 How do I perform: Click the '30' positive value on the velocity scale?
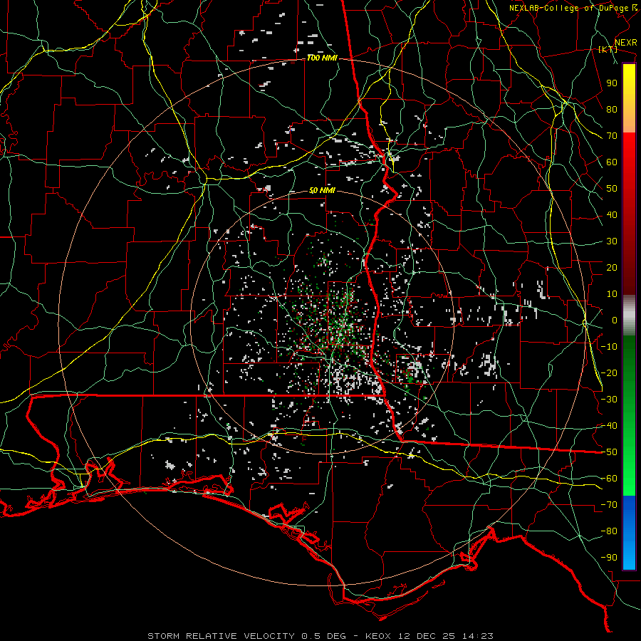point(612,241)
